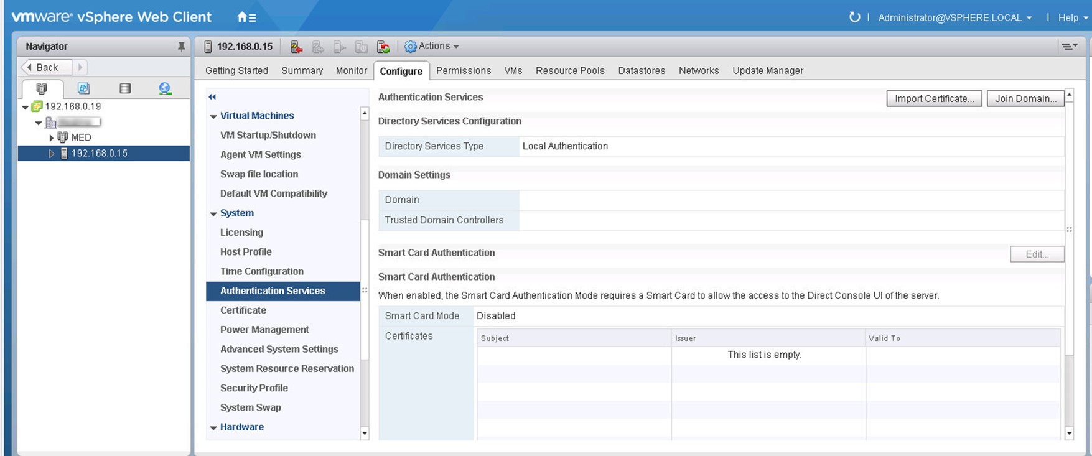
Task: Click the Import Certificate button
Action: [934, 98]
